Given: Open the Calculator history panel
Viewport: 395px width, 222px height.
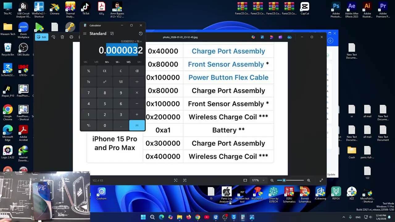Looking at the screenshot, I should (x=141, y=34).
